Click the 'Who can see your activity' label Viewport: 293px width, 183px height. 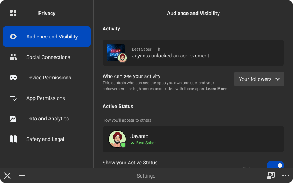pos(131,76)
